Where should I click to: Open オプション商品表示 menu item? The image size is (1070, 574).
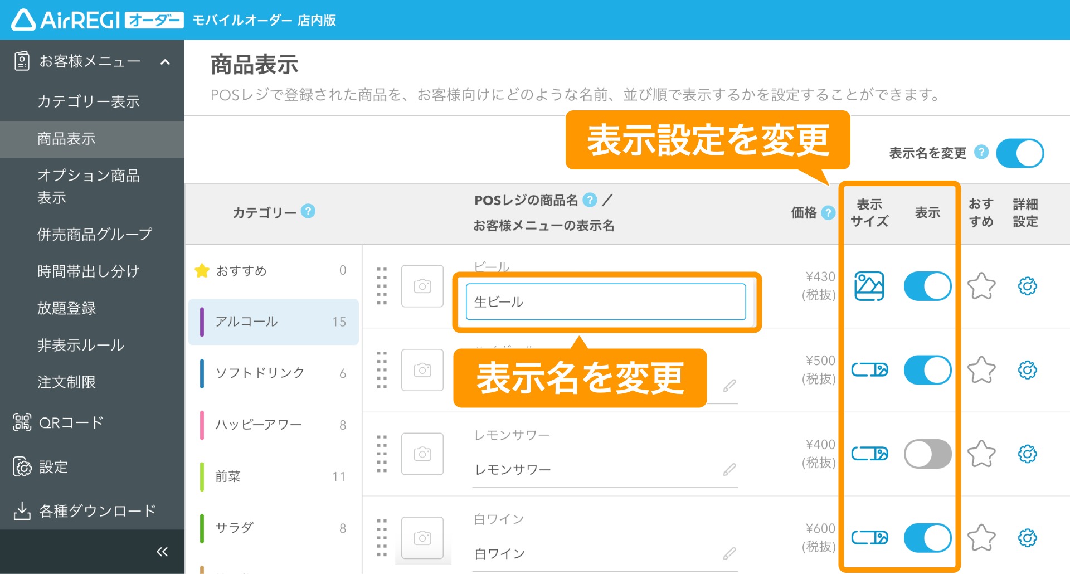tap(92, 187)
